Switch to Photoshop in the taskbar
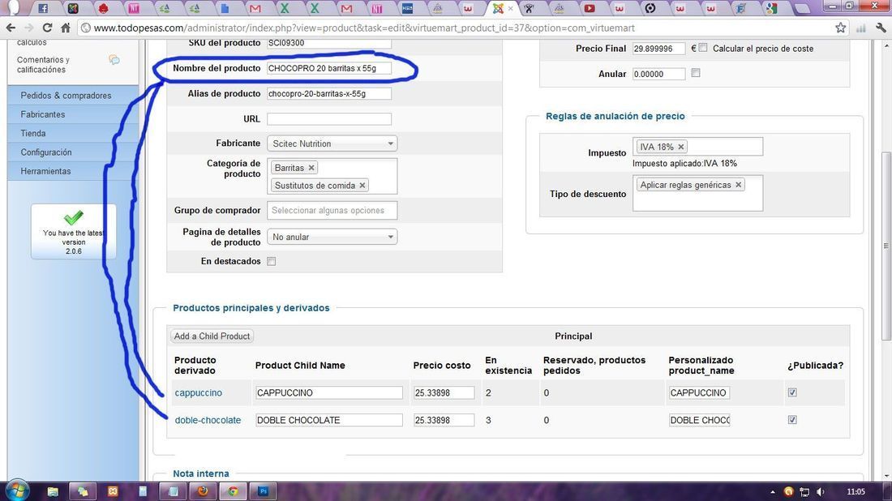This screenshot has height=501, width=892. click(x=263, y=491)
